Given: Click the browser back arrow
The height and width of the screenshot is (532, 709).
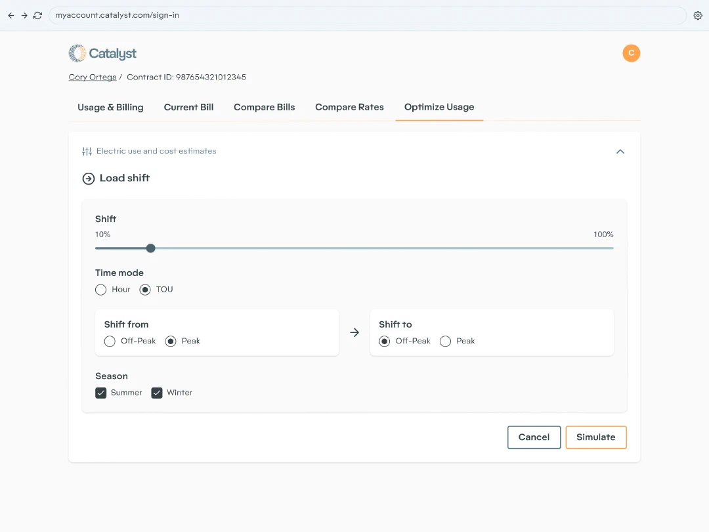Looking at the screenshot, I should pos(11,15).
